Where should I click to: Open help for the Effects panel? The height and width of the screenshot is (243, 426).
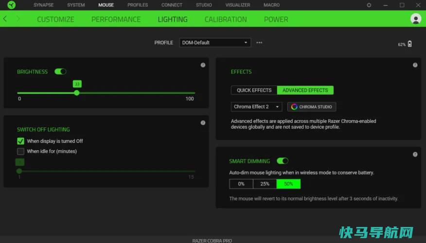pos(415,65)
